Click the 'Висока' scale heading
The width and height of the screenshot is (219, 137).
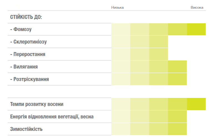point(197,7)
